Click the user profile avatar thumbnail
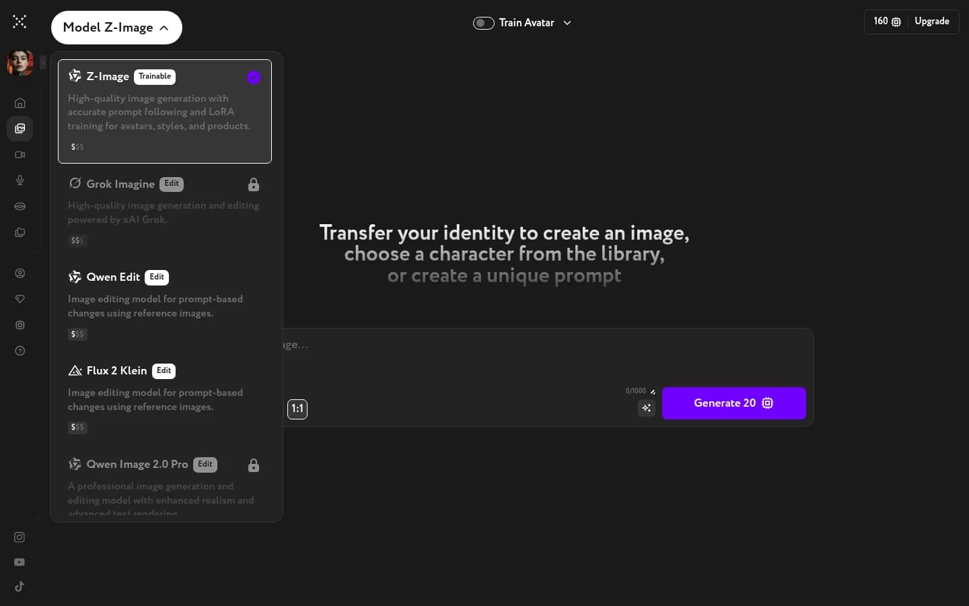The width and height of the screenshot is (969, 606). (x=20, y=63)
